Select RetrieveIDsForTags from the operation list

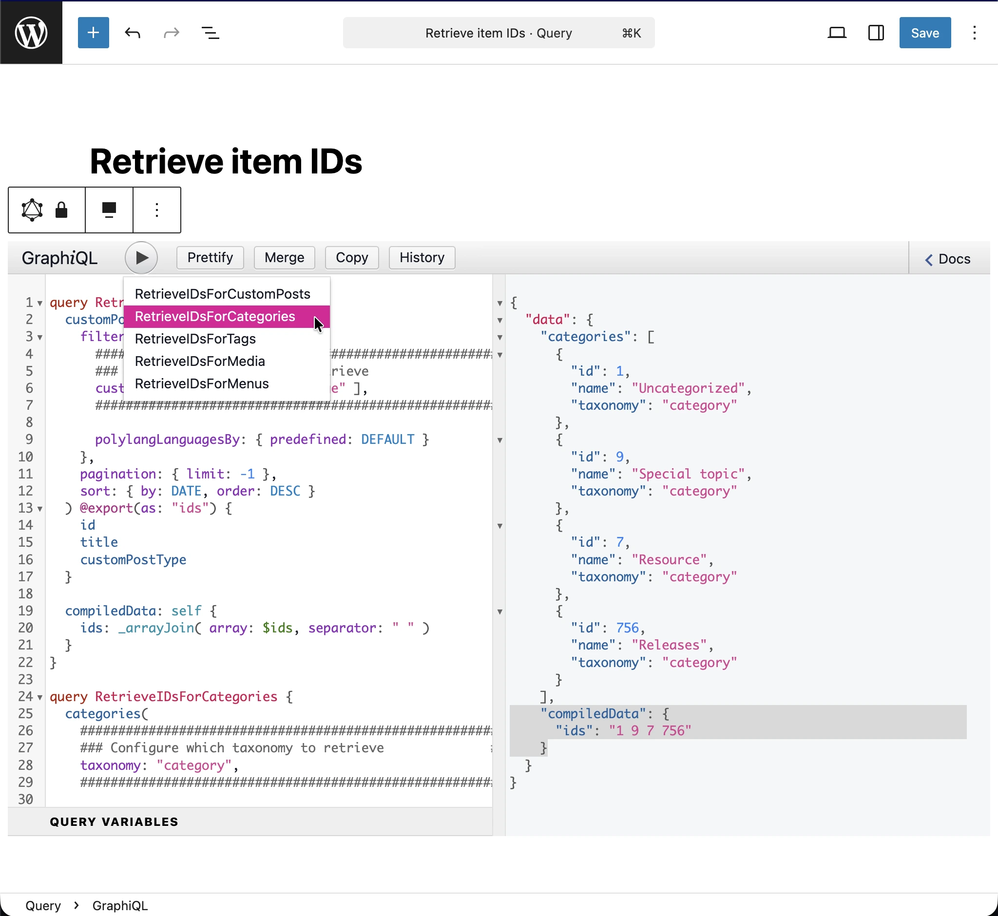pyautogui.click(x=195, y=339)
